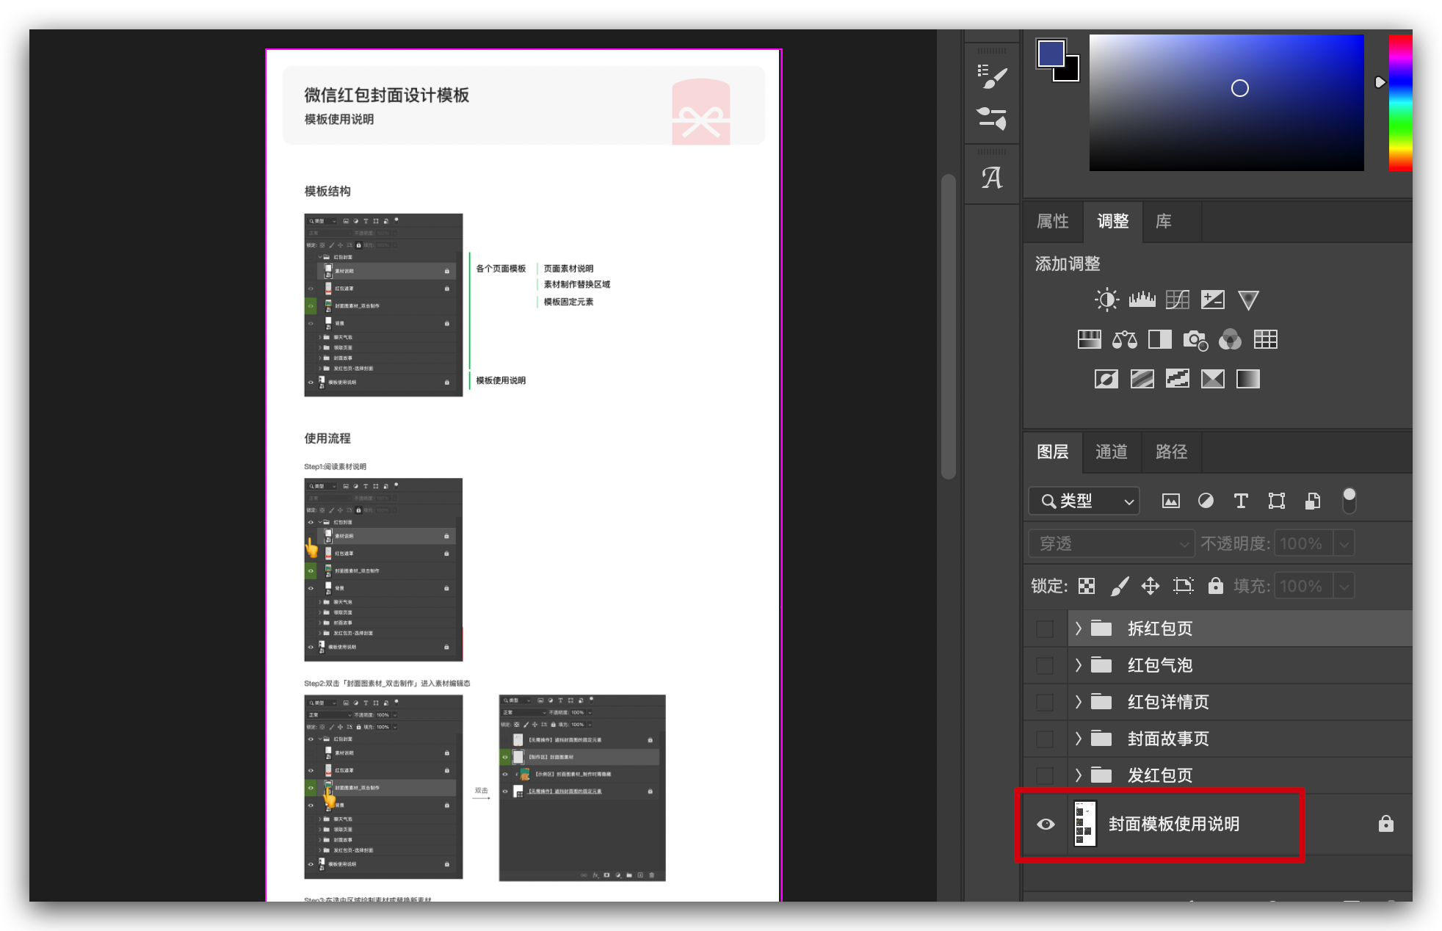Switch to the 属性 tab
The width and height of the screenshot is (1442, 931).
(1053, 221)
